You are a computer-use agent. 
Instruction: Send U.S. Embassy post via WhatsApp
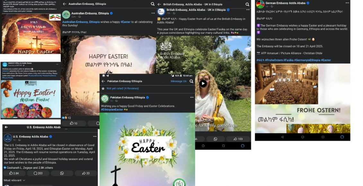click(x=62, y=173)
